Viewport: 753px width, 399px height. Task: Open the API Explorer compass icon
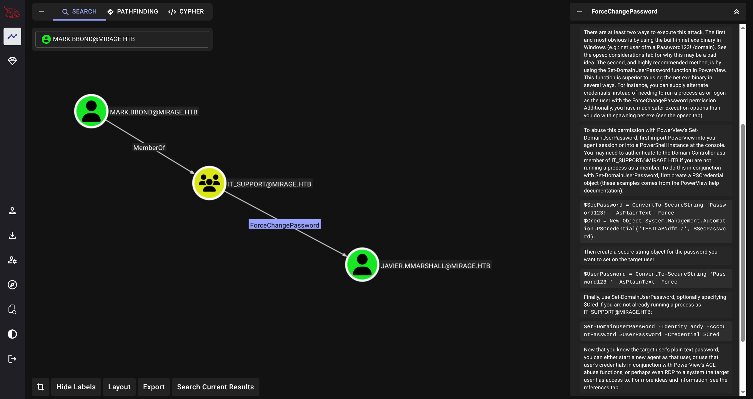12,285
